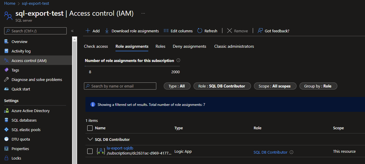
Task: Open the ellipsis menu beside the title
Action: pyautogui.click(x=143, y=13)
